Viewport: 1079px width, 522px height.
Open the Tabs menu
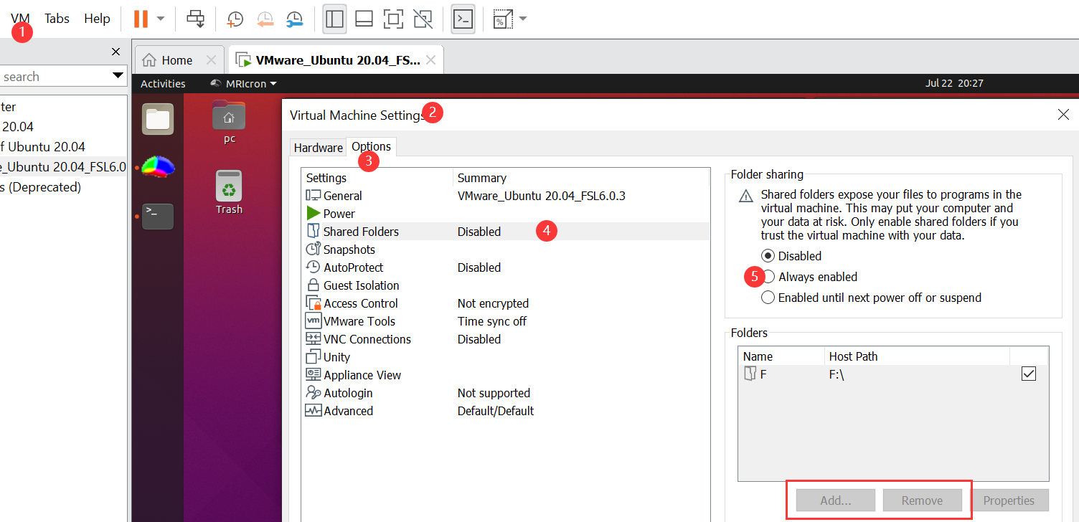click(x=57, y=19)
